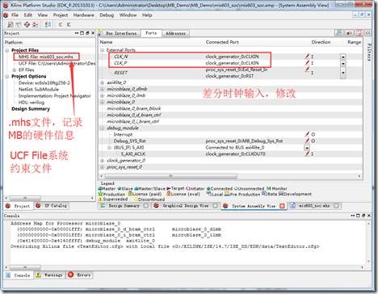Open the CLK_P range dropdown

[x=343, y=64]
